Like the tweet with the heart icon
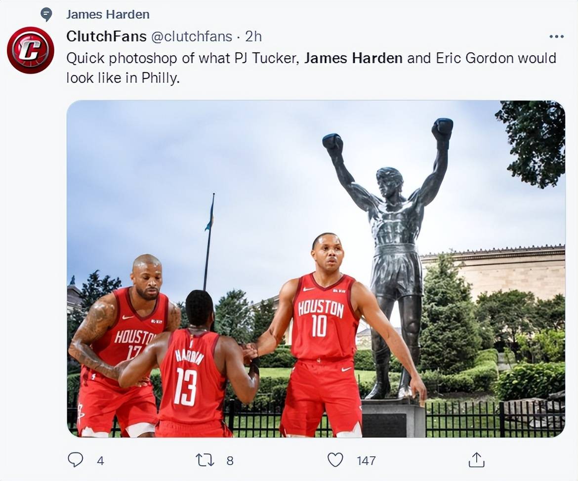This screenshot has width=578, height=481. point(335,460)
